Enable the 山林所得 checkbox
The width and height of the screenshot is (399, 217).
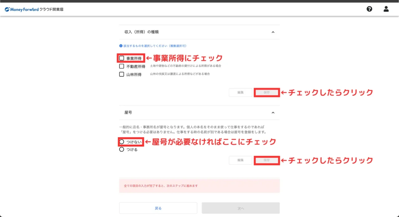(x=122, y=75)
